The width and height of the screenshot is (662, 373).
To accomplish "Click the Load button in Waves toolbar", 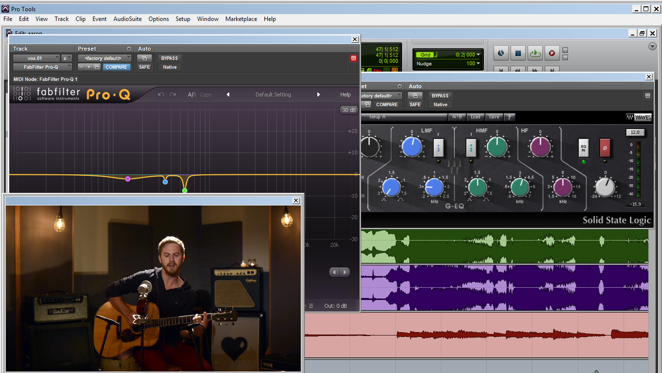I will click(x=476, y=117).
